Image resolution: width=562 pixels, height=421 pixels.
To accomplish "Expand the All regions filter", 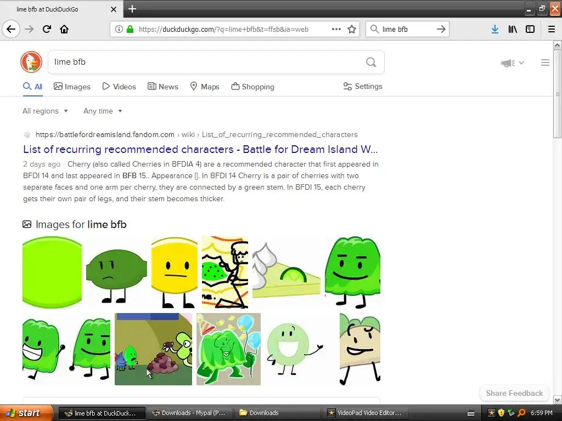I will pyautogui.click(x=45, y=111).
